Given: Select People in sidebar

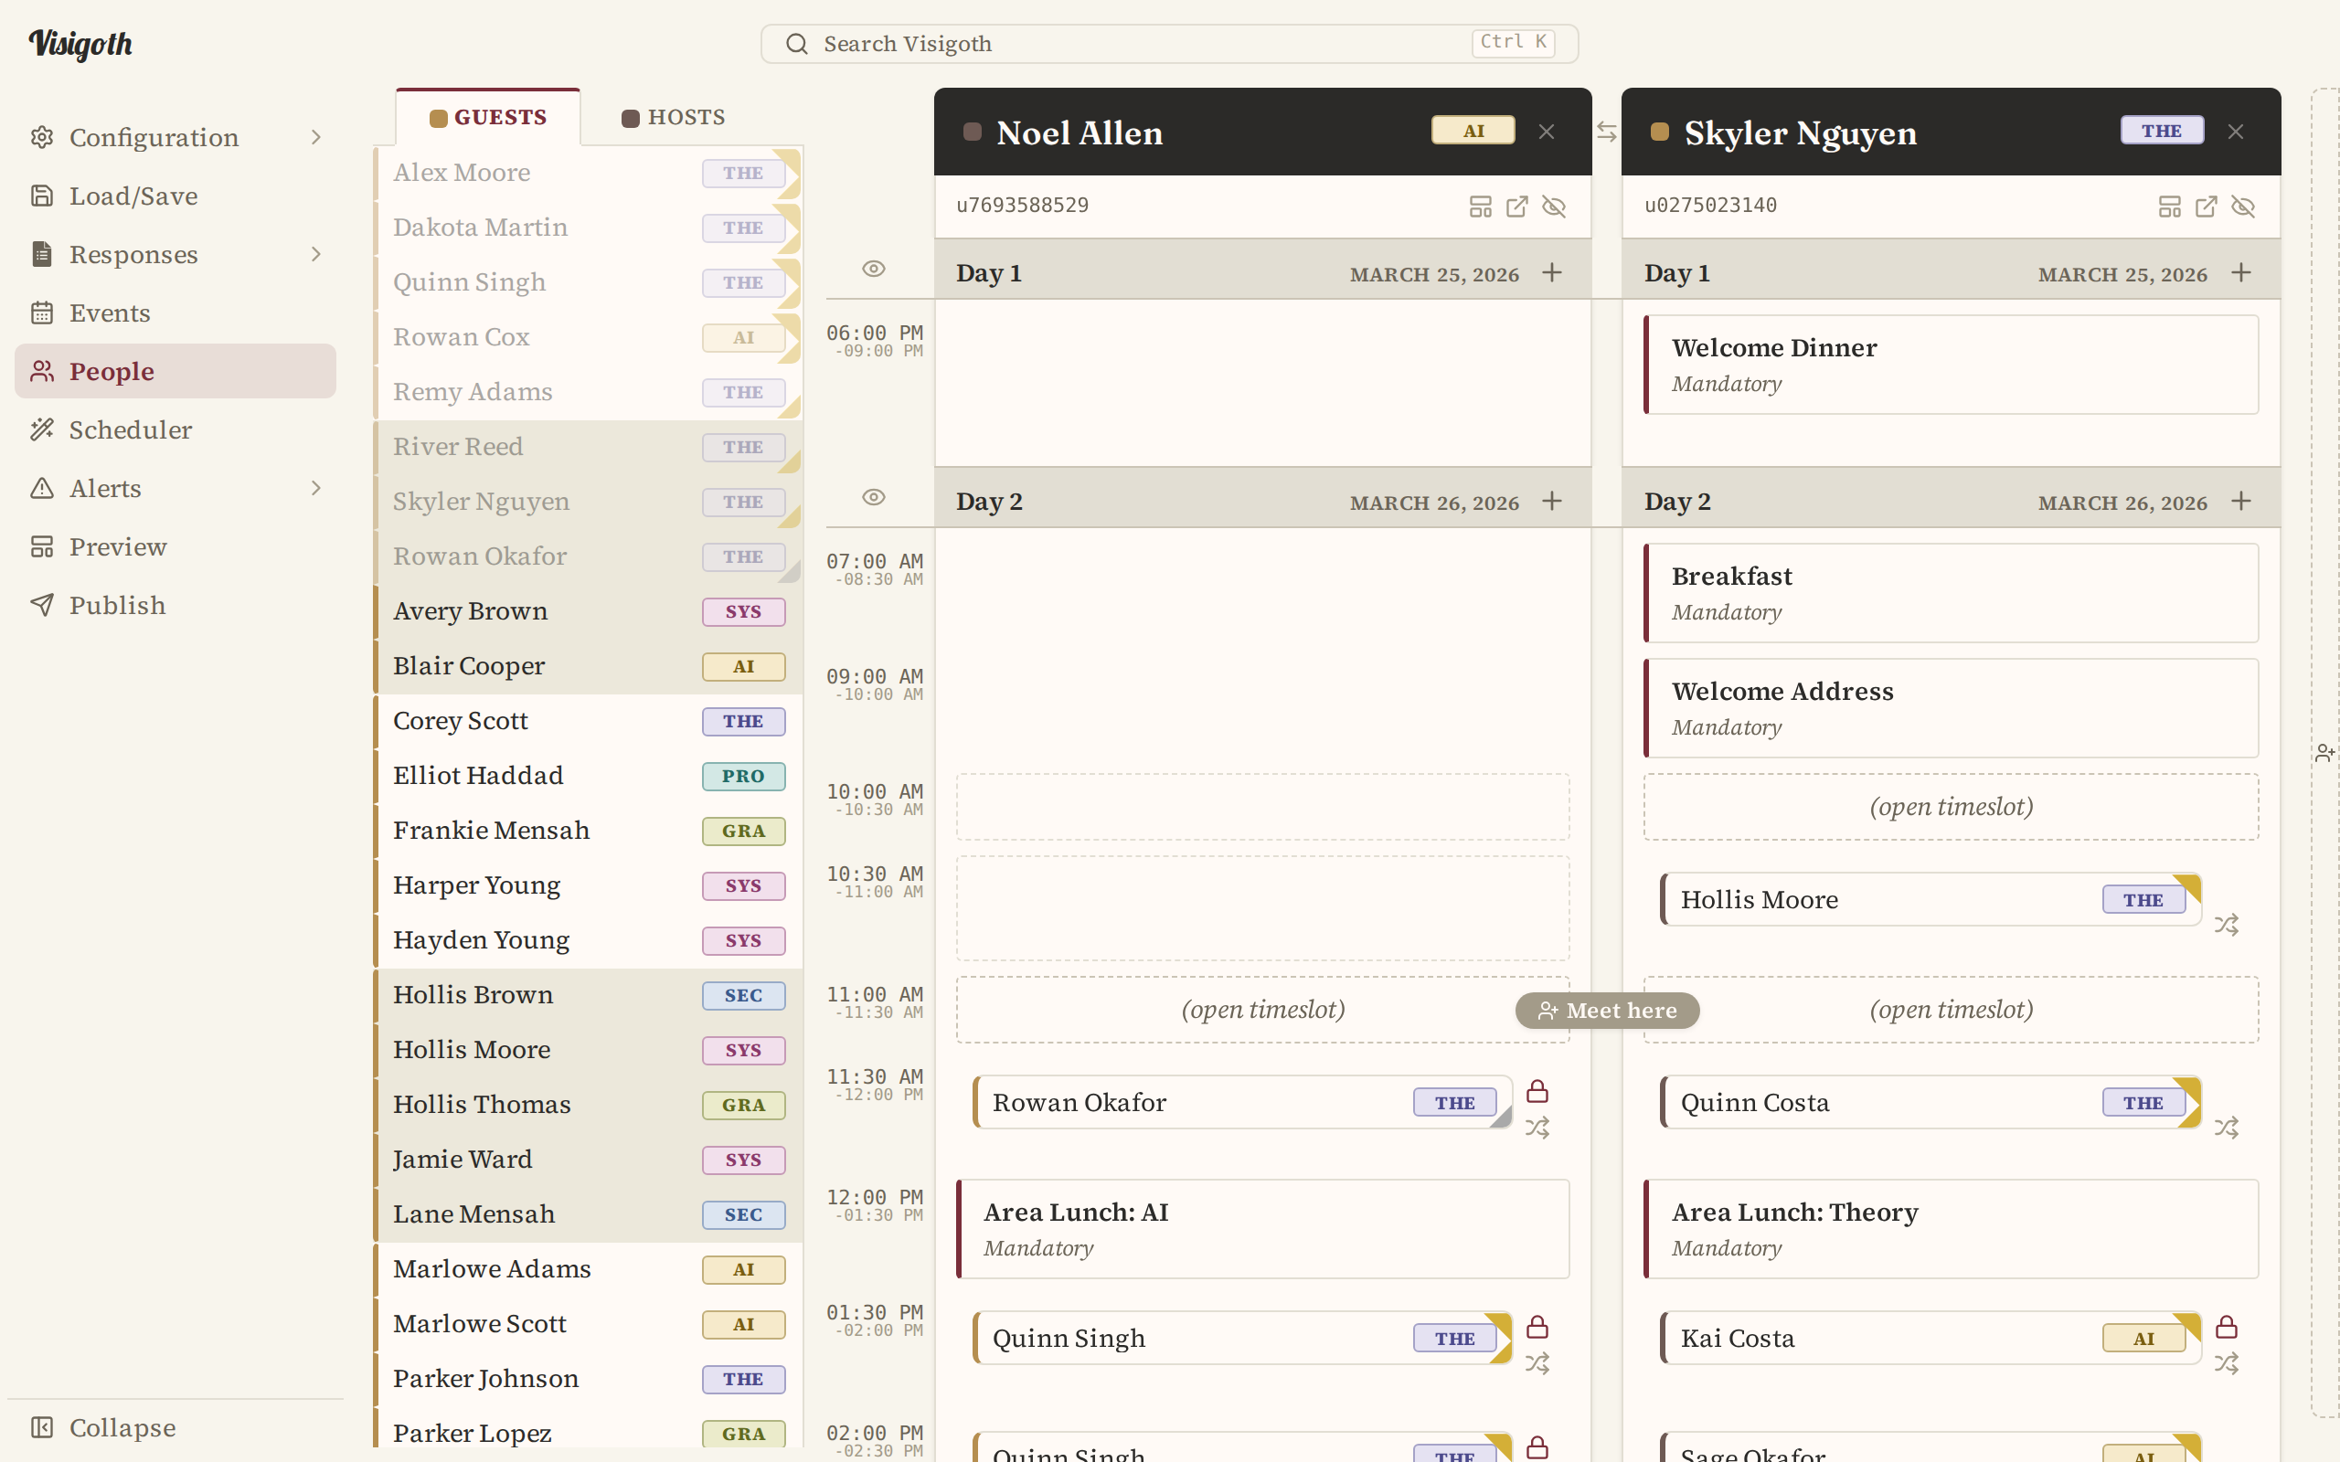Looking at the screenshot, I should pyautogui.click(x=175, y=371).
